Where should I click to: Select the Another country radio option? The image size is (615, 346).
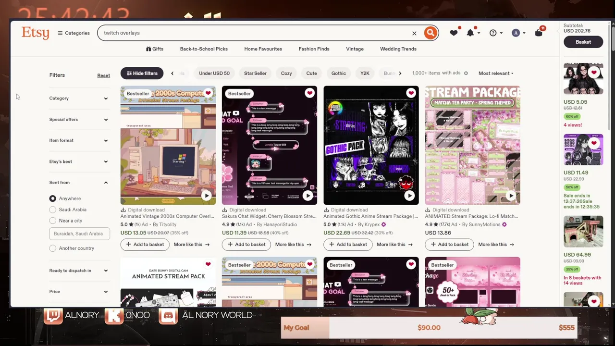53,248
